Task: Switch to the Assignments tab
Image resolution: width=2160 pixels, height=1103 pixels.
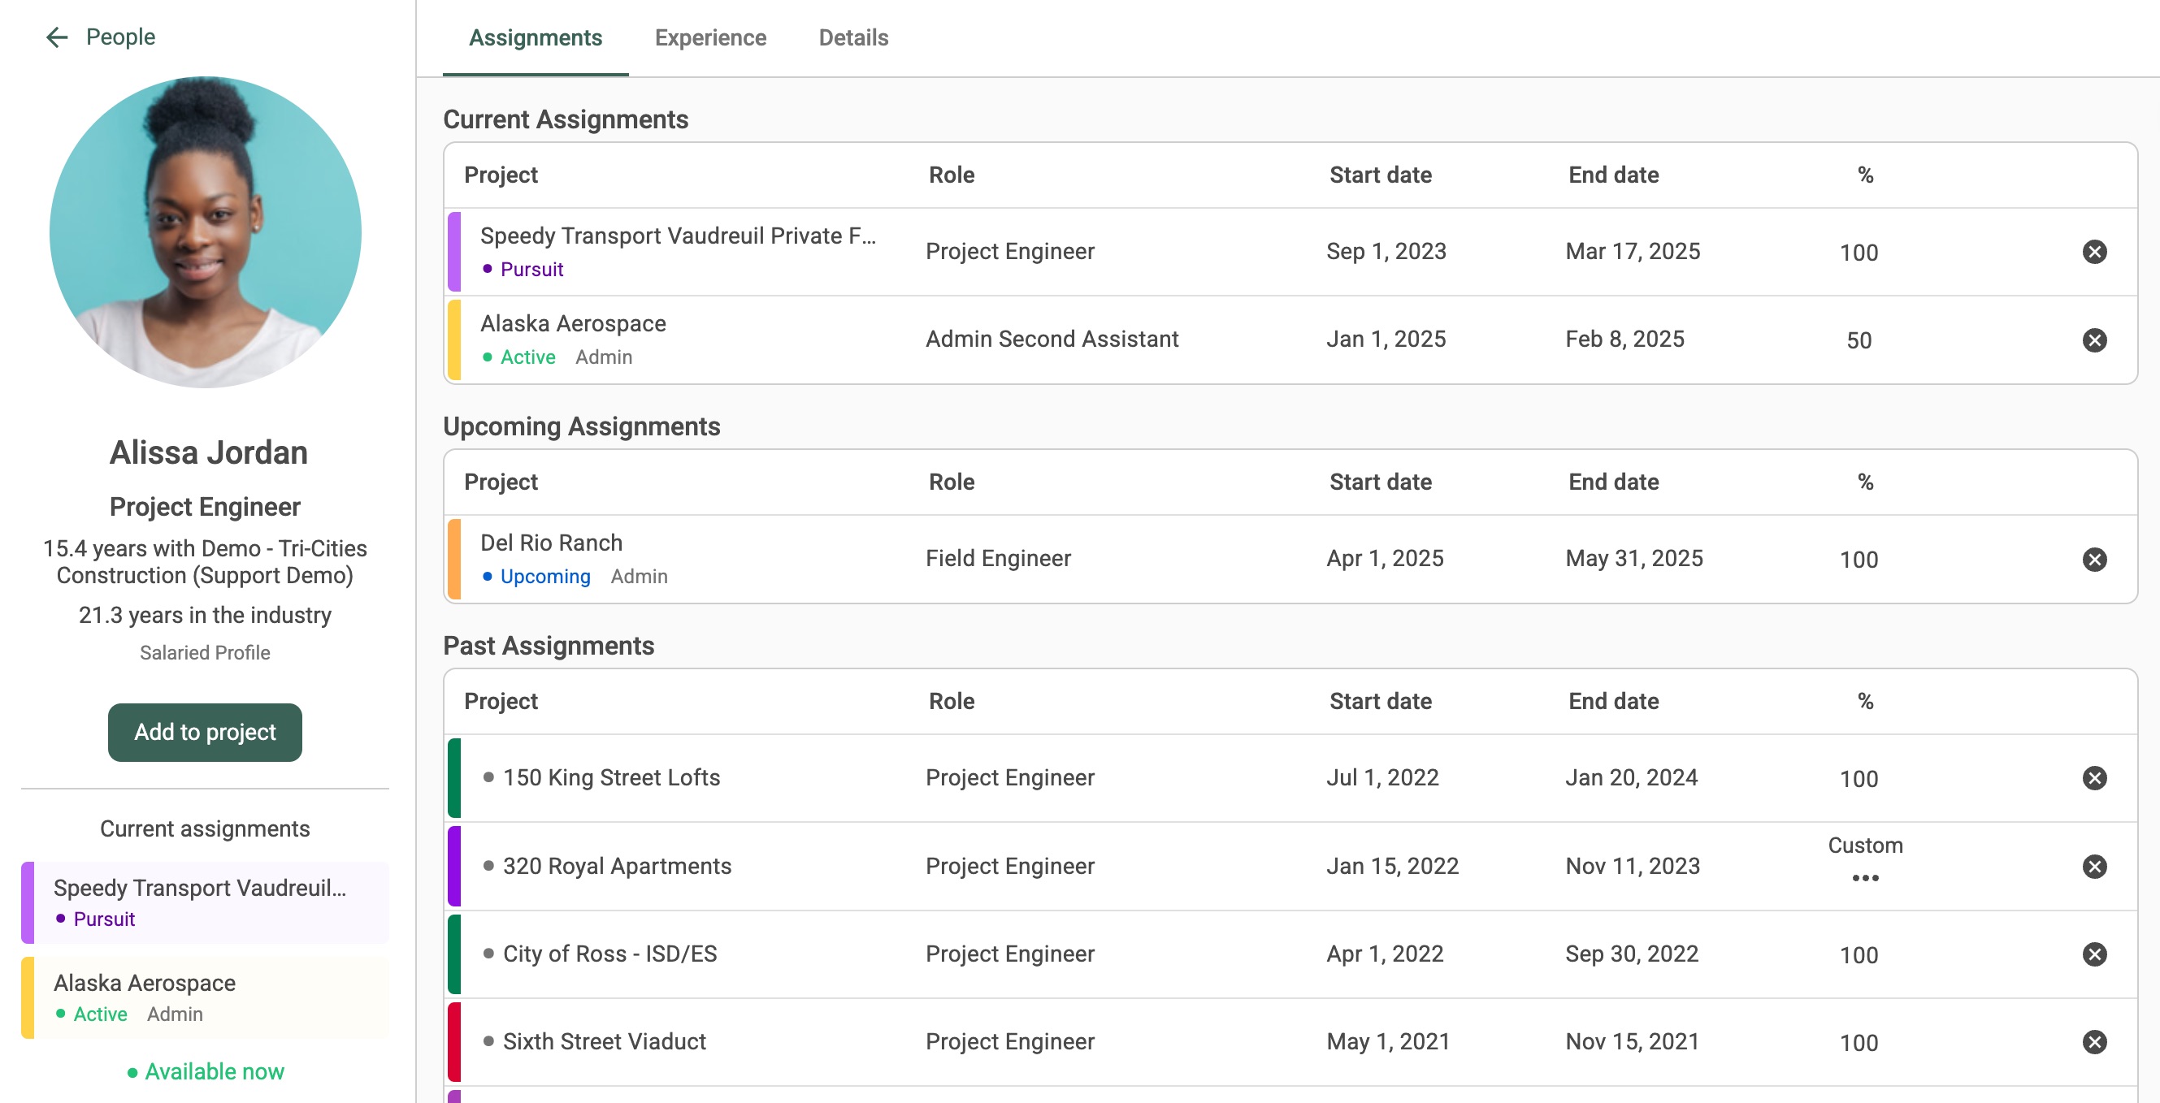Action: point(535,37)
